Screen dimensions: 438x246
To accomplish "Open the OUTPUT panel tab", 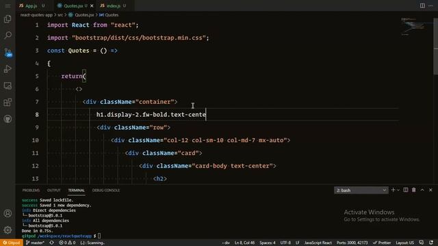I will [x=53, y=190].
